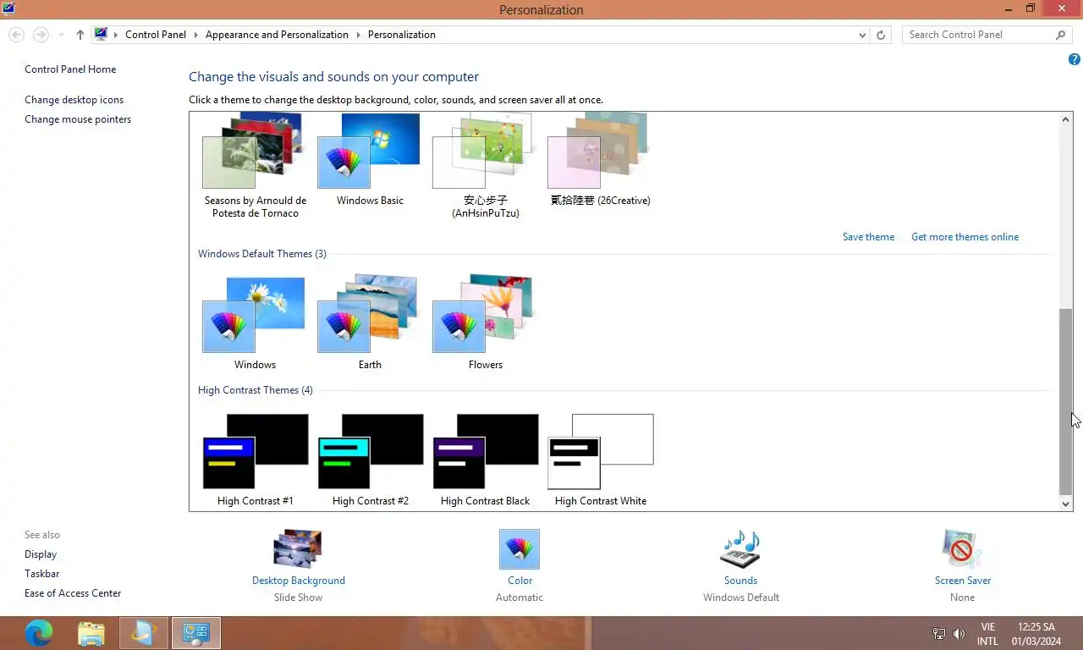Select the Seasons by Arnould de Potesta theme
The width and height of the screenshot is (1083, 650).
pos(255,166)
